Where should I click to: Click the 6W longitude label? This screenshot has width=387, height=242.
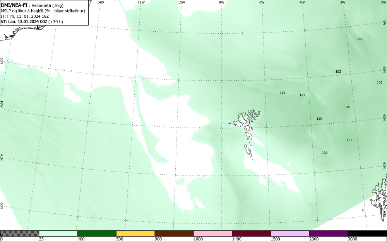pyautogui.click(x=262, y=2)
